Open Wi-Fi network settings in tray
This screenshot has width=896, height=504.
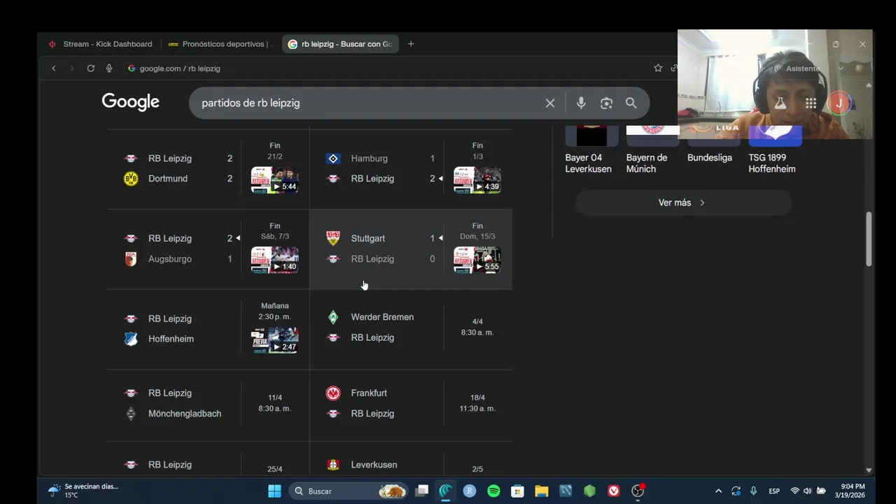click(794, 491)
